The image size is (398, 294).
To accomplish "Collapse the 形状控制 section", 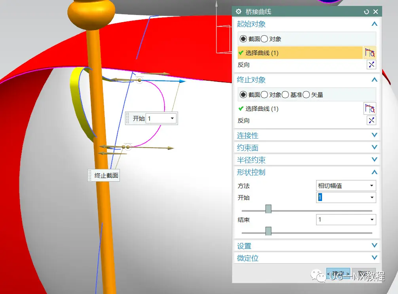I will pos(374,172).
